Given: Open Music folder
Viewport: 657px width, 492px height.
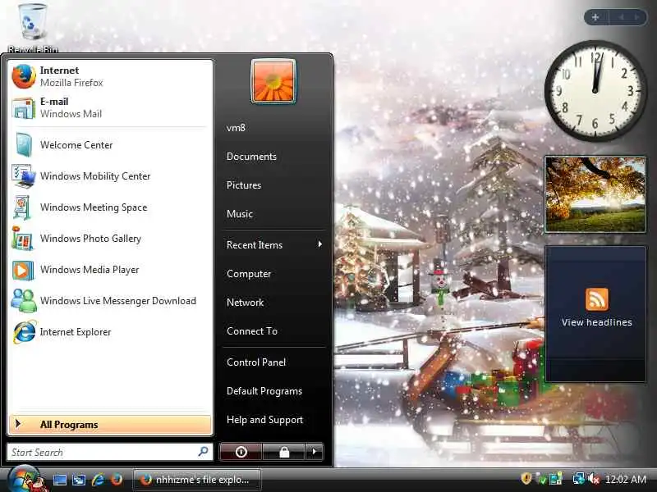Looking at the screenshot, I should point(274,214).
